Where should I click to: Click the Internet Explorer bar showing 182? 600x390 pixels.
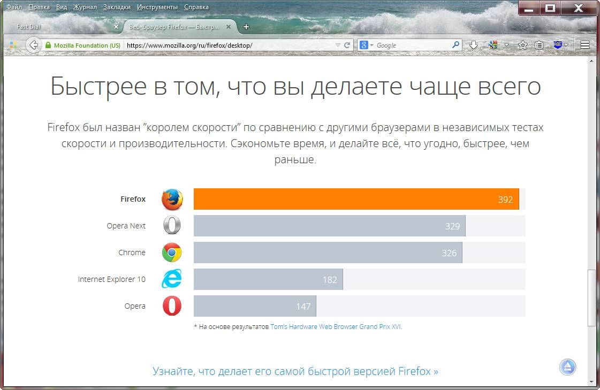pos(268,279)
